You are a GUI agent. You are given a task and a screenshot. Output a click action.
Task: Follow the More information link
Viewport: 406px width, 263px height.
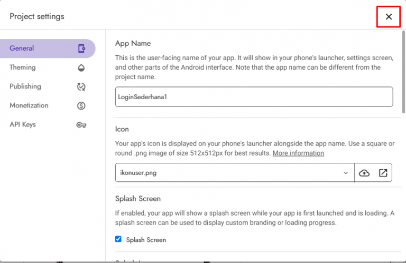pyautogui.click(x=298, y=153)
